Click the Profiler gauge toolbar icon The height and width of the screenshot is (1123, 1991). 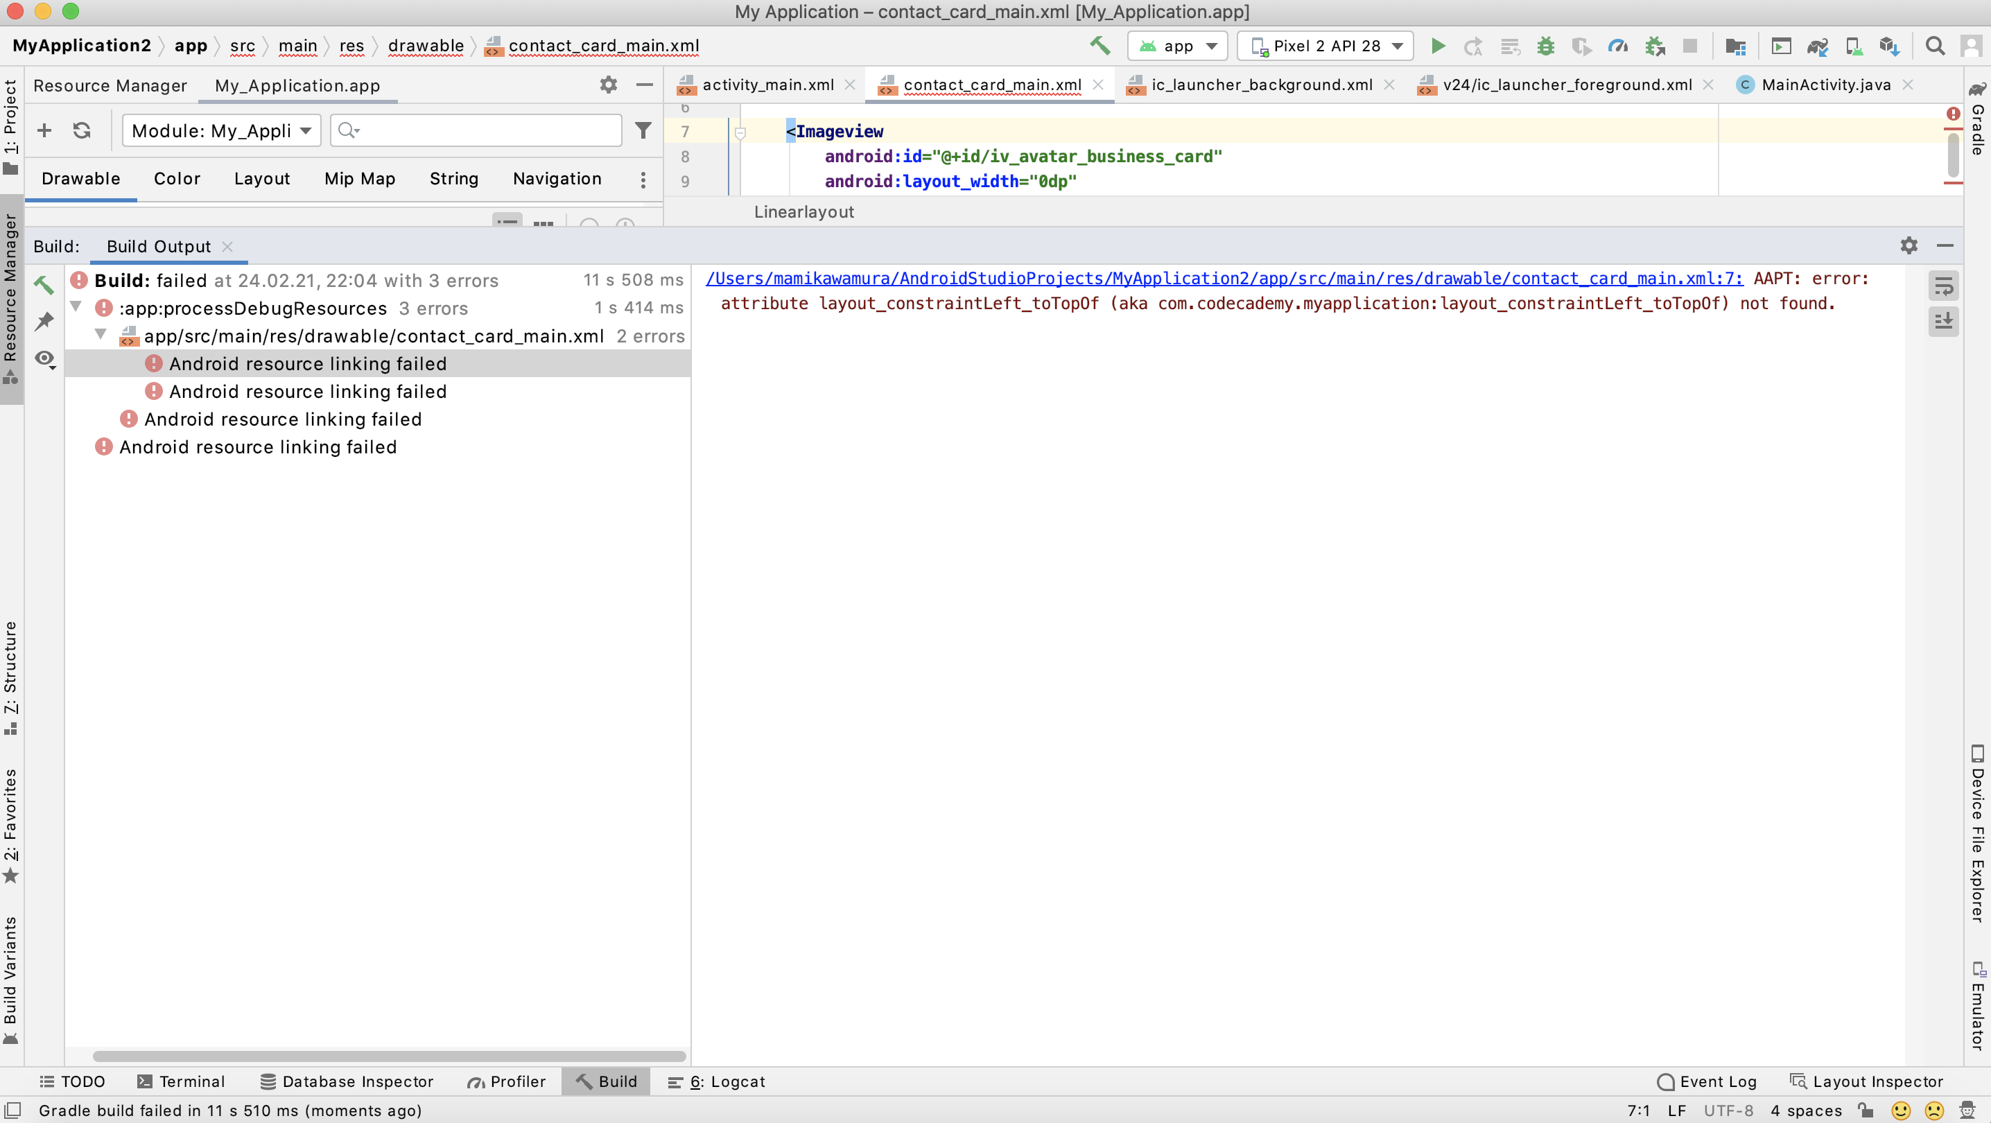tap(1618, 46)
